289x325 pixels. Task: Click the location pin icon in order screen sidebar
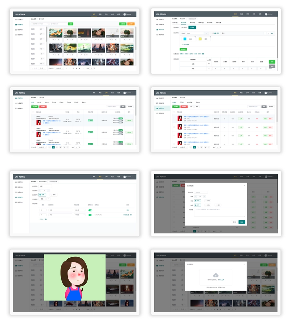16,108
